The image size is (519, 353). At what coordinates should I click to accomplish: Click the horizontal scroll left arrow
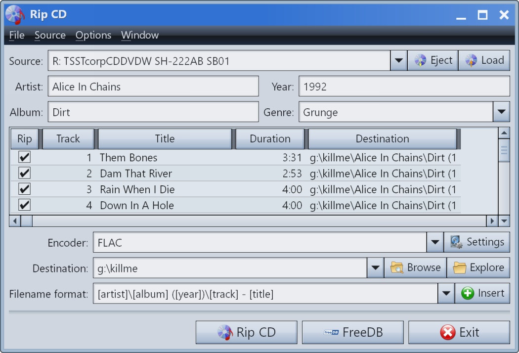pos(15,221)
